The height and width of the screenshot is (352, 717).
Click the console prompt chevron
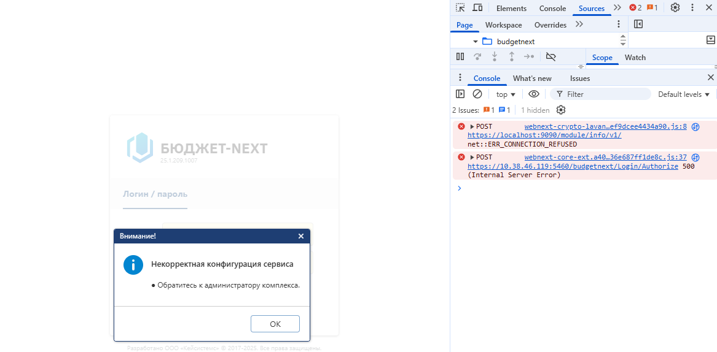click(x=460, y=188)
